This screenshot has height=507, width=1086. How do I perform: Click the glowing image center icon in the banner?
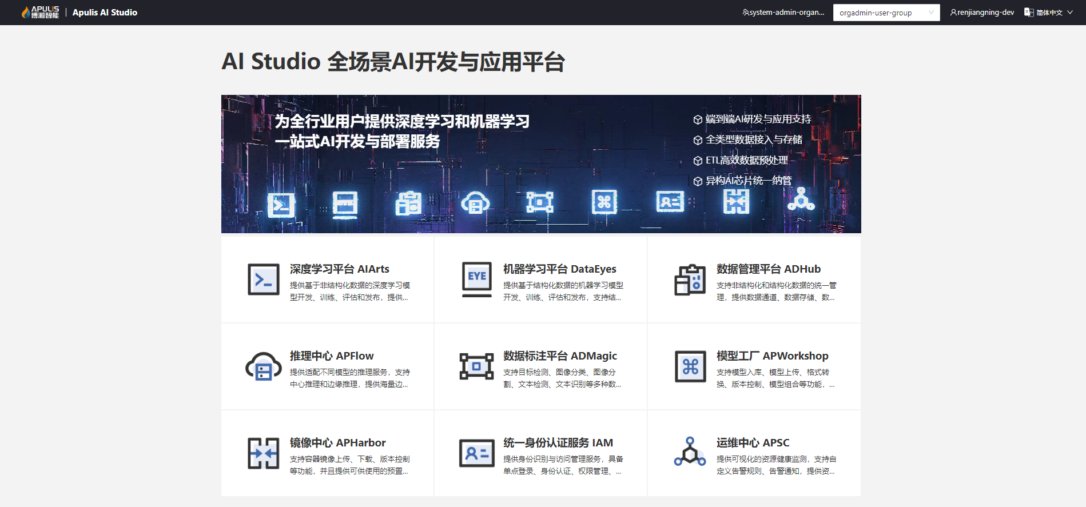[736, 201]
